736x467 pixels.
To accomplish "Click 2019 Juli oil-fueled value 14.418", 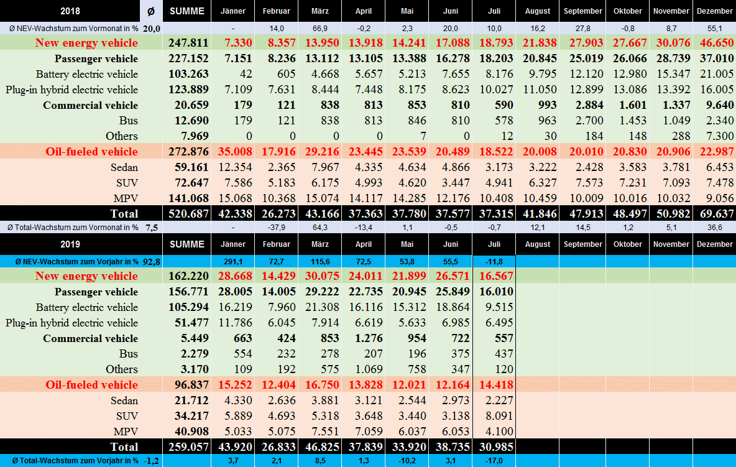I will (496, 385).
